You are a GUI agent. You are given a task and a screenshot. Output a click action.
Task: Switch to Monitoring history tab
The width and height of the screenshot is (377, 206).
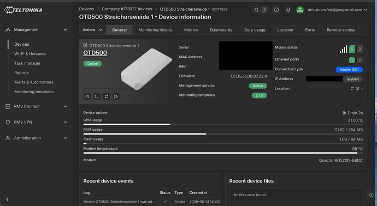point(155,30)
